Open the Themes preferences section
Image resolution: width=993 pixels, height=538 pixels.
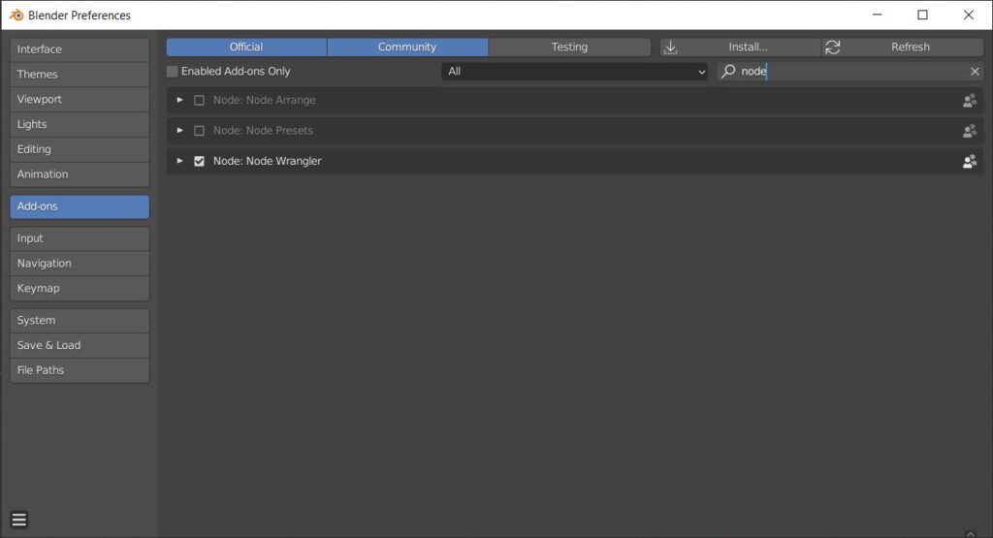[80, 74]
